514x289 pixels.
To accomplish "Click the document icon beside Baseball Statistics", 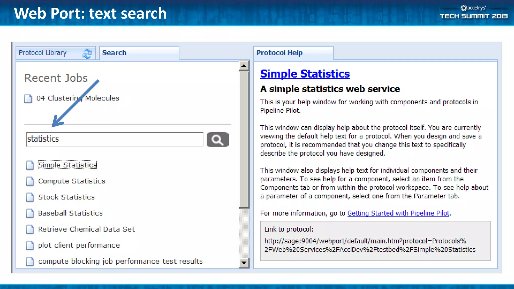I will [x=30, y=213].
